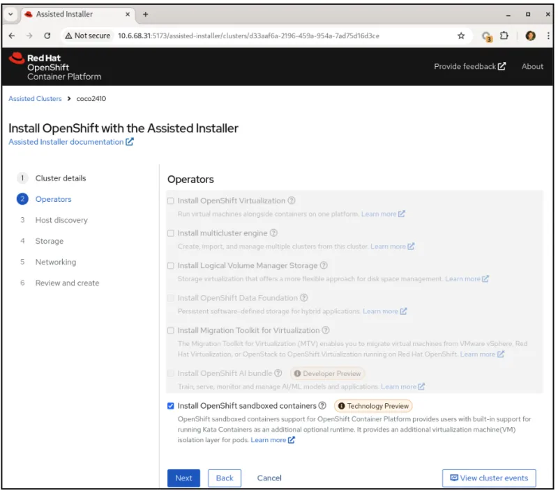Reload the Assisted Installer page

[x=47, y=34]
